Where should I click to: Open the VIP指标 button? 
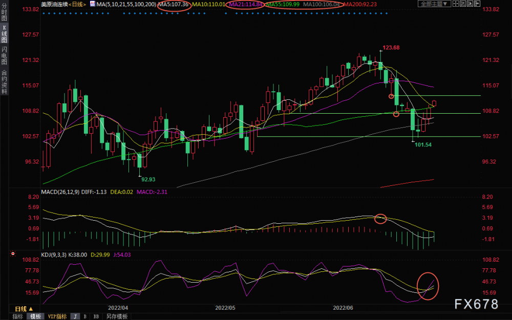[57, 316]
